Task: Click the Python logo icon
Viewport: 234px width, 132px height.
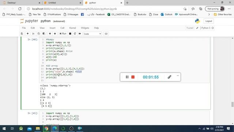Action: coord(197,21)
